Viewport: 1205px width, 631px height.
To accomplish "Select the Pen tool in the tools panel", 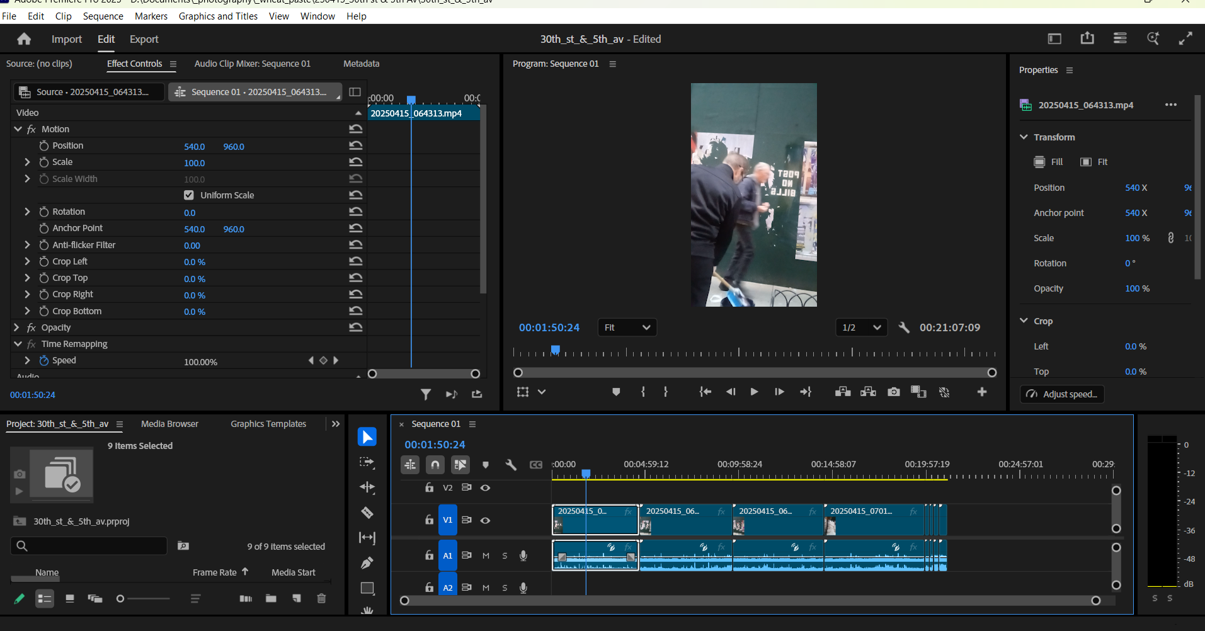I will point(367,562).
